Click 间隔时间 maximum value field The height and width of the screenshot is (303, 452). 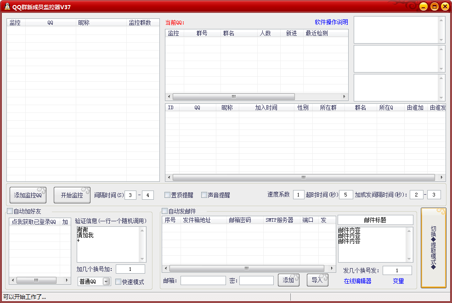click(147, 195)
